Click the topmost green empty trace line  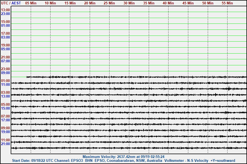pyautogui.click(x=128, y=12)
